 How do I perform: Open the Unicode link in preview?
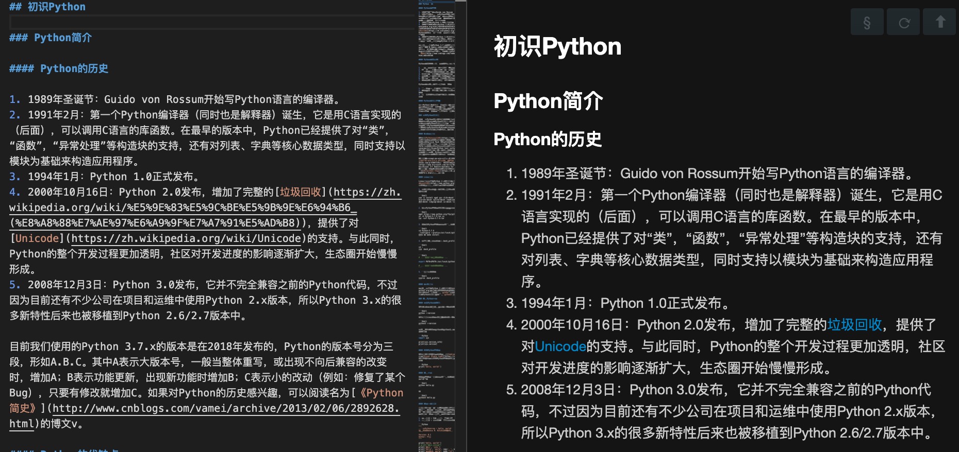click(x=560, y=346)
